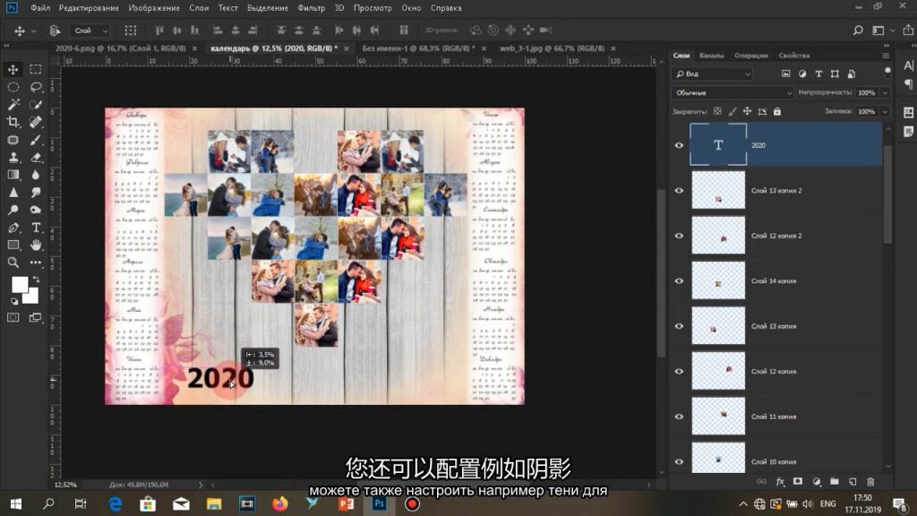This screenshot has width=917, height=516.
Task: Click the layers panel scrollbar
Action: [887, 193]
